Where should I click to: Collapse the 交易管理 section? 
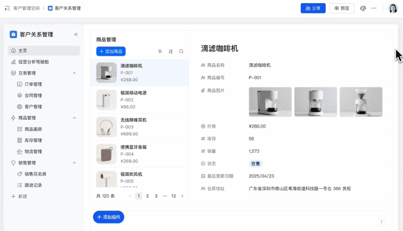pos(74,73)
